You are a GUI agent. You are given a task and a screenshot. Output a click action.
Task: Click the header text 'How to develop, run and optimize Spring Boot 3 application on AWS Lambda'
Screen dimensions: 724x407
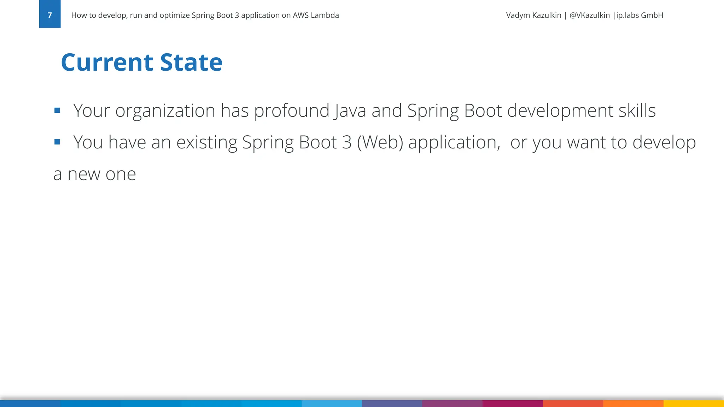pyautogui.click(x=205, y=15)
